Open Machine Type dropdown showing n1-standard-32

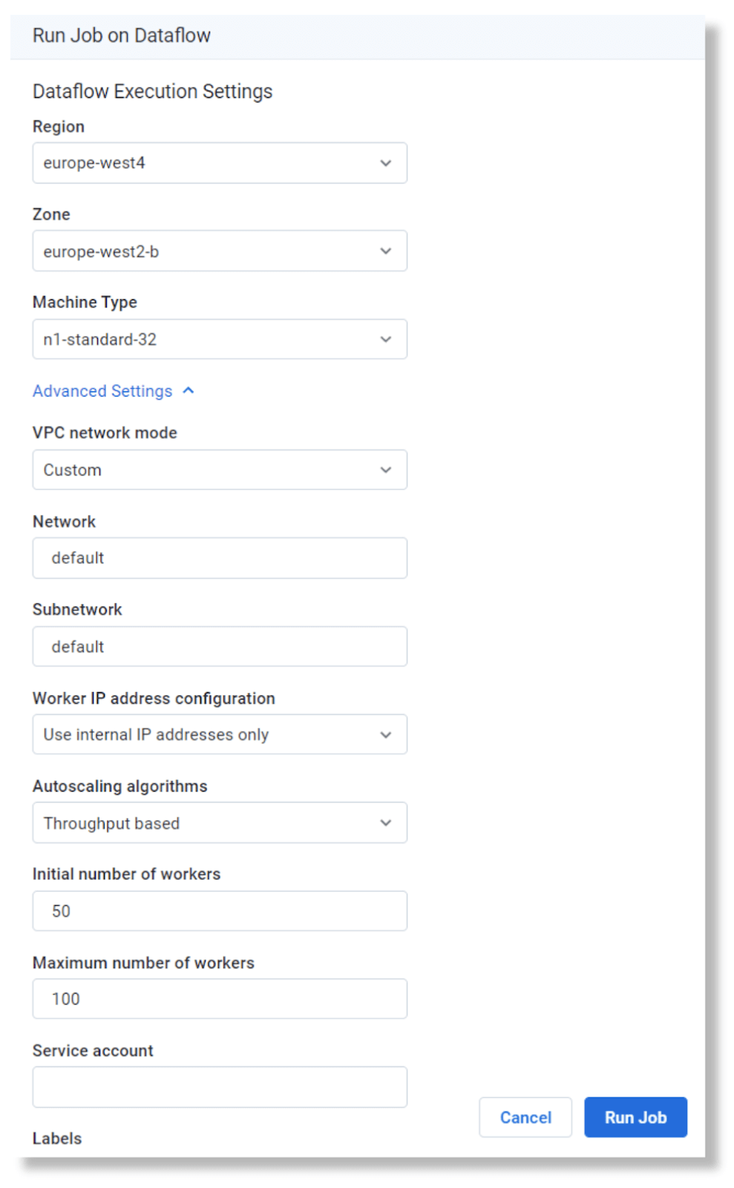pyautogui.click(x=220, y=339)
